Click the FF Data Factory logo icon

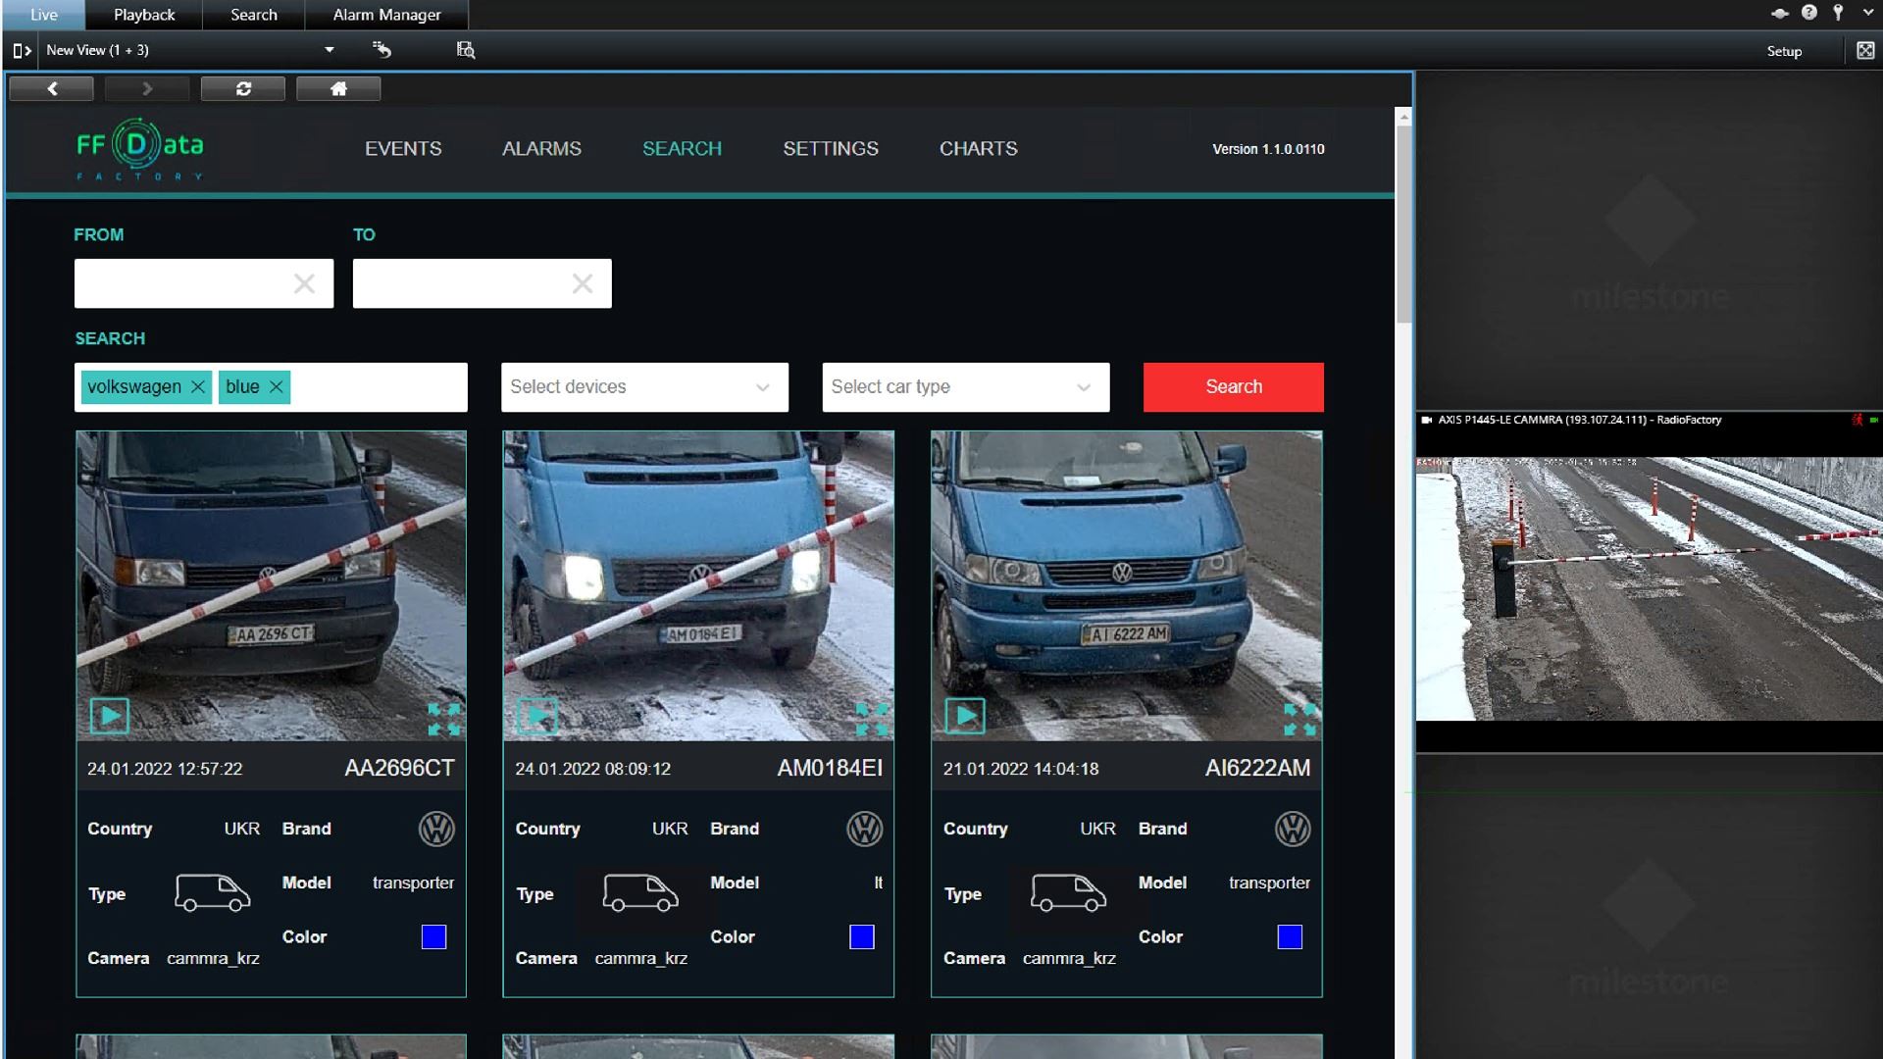[x=139, y=149]
